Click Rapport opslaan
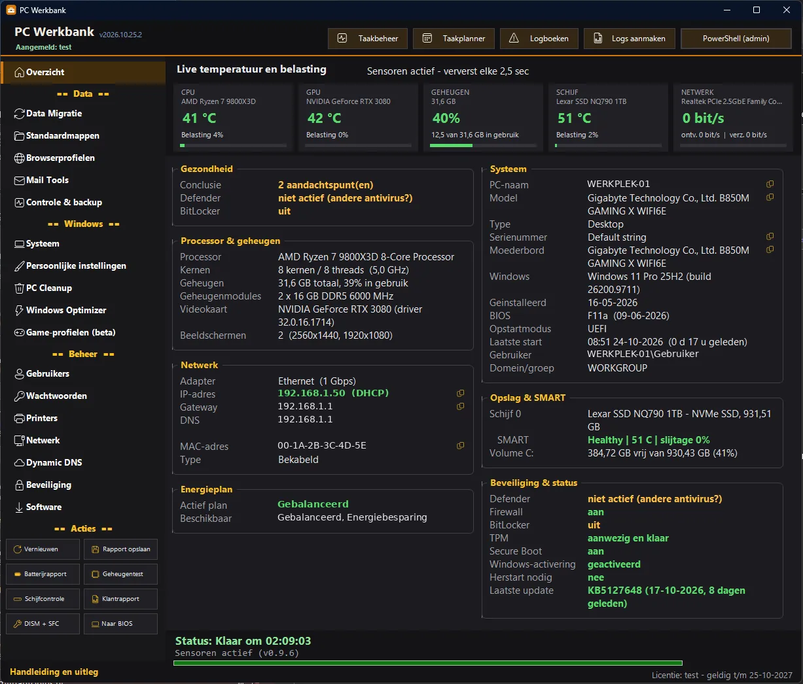Image resolution: width=803 pixels, height=684 pixels. pos(120,549)
